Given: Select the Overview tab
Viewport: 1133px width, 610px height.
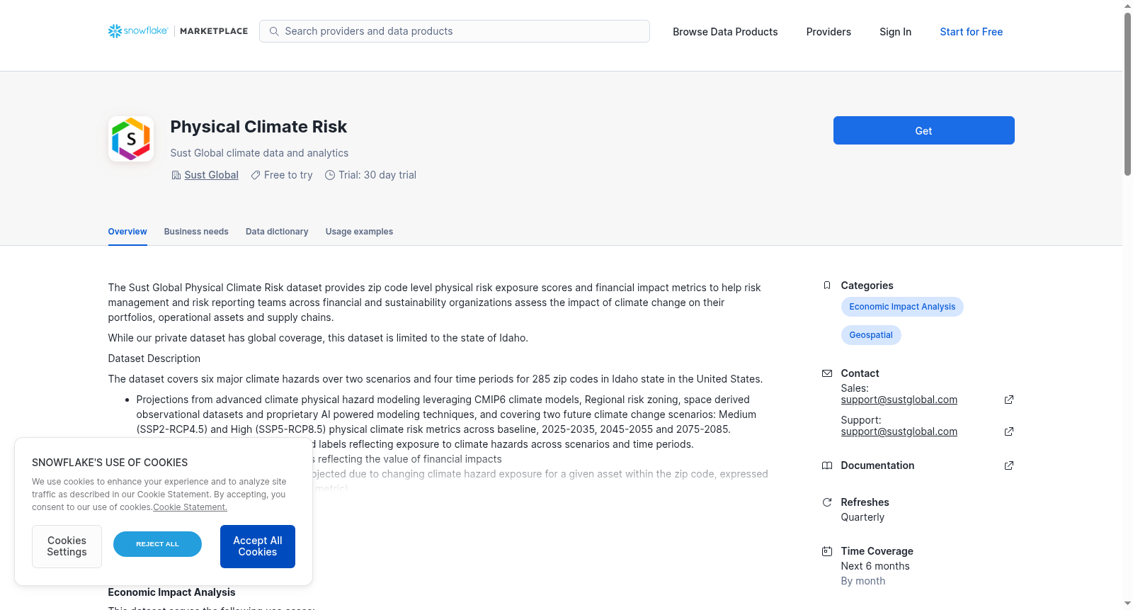Looking at the screenshot, I should pyautogui.click(x=127, y=232).
